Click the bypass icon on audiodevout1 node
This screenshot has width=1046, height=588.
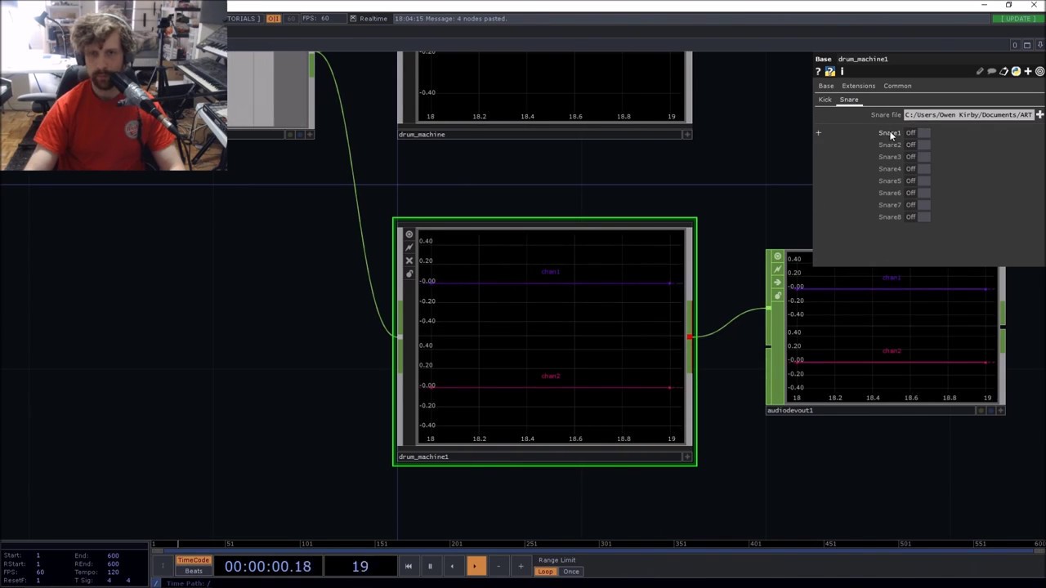(x=777, y=269)
